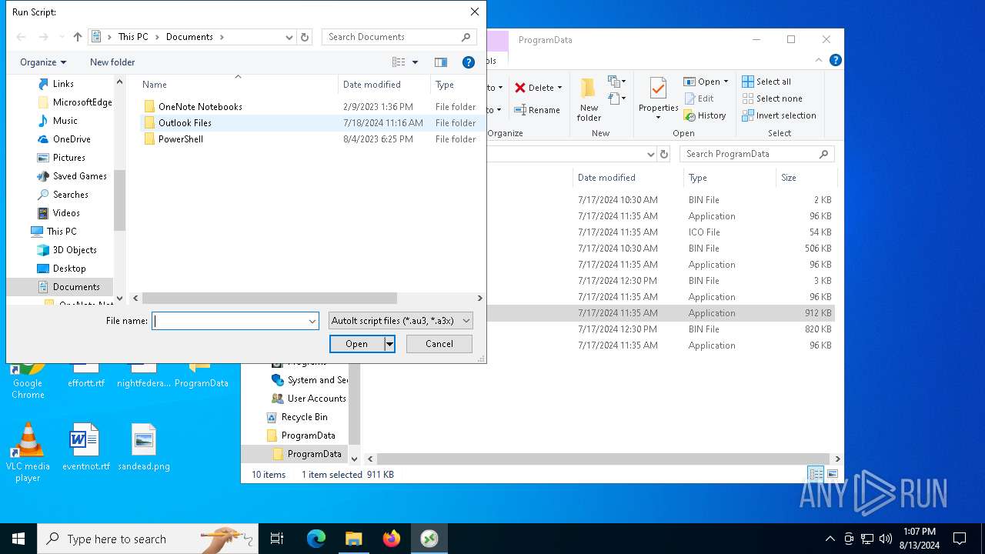Create a New folder in dialog
Viewport: 985px width, 554px height.
click(112, 62)
